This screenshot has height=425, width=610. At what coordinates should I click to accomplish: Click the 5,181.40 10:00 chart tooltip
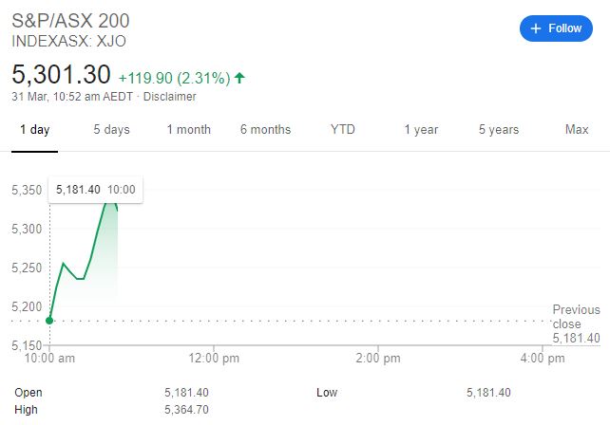[96, 190]
